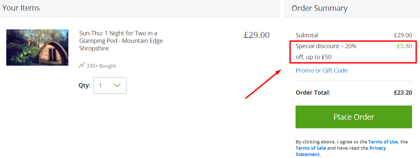The width and height of the screenshot is (420, 158).
Task: Click the Glamping Pod deal title
Action: point(121,41)
